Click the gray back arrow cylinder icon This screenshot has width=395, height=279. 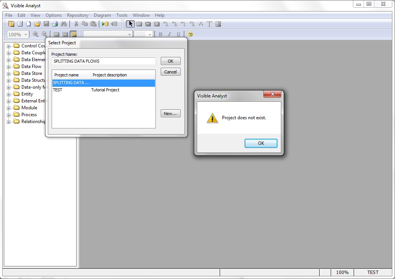[x=114, y=24]
